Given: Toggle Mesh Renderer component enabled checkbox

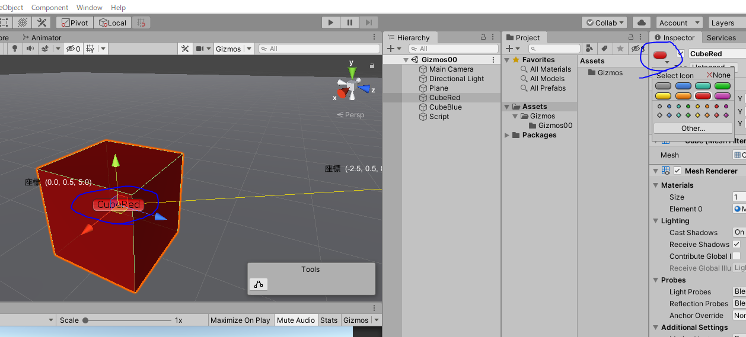Looking at the screenshot, I should pos(677,171).
